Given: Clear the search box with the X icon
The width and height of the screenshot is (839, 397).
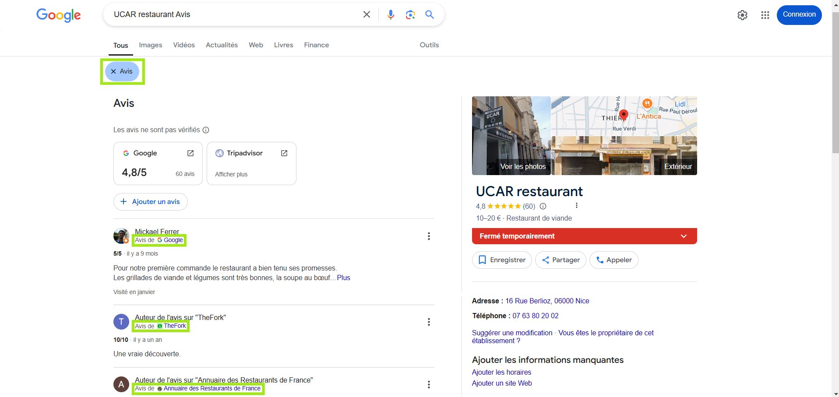Looking at the screenshot, I should (367, 14).
